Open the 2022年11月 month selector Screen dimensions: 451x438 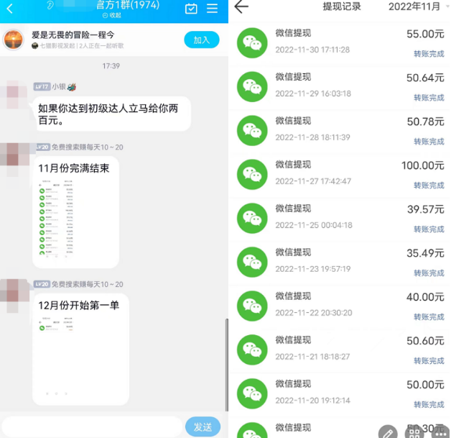click(x=416, y=7)
